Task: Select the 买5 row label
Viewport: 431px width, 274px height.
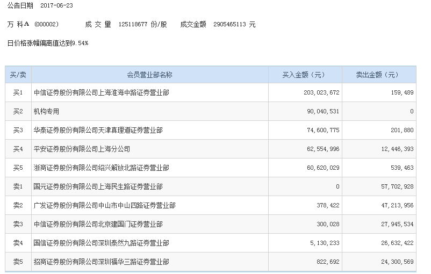Action: (x=18, y=168)
